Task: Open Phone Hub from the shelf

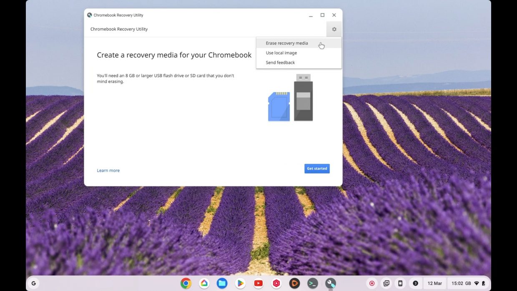Action: tap(400, 283)
